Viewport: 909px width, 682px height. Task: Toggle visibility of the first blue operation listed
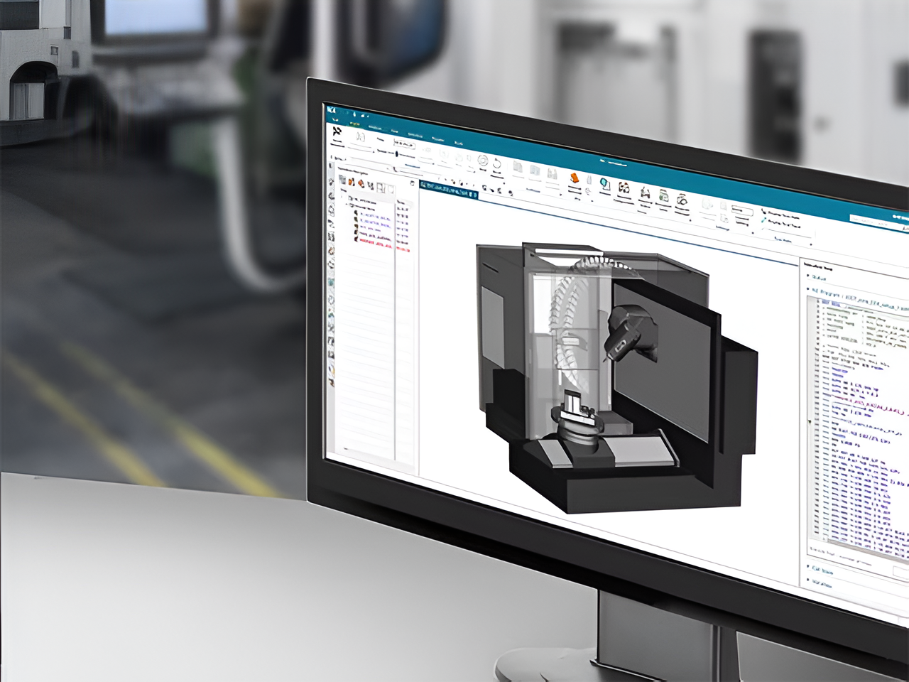(356, 213)
